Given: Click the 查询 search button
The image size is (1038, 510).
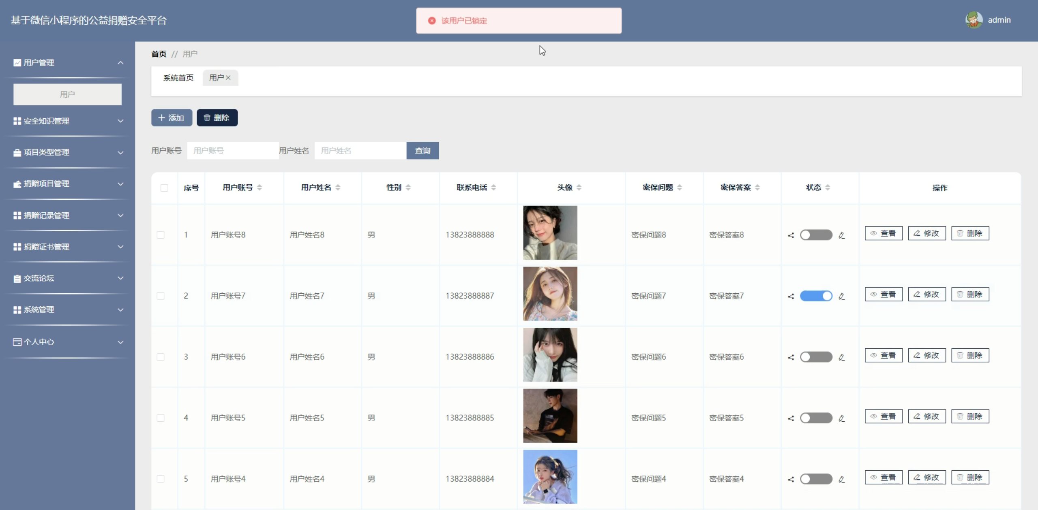Looking at the screenshot, I should click(x=422, y=151).
